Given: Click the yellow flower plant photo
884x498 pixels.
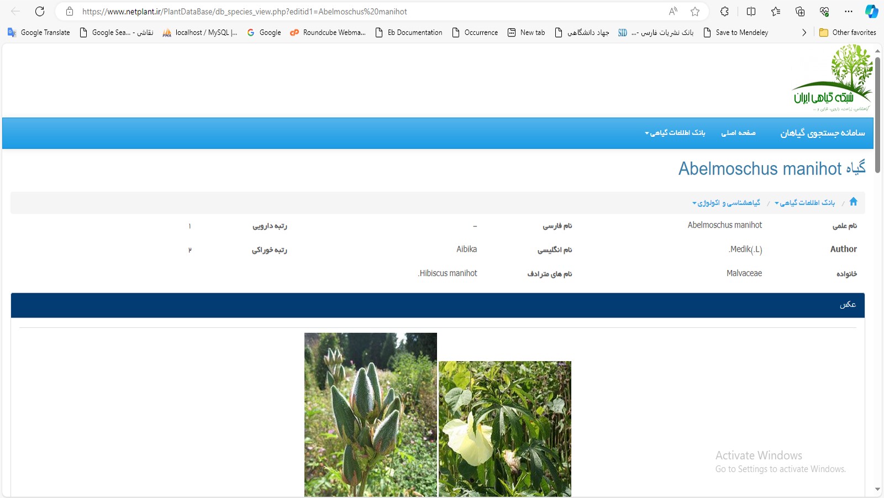Looking at the screenshot, I should click(x=504, y=428).
